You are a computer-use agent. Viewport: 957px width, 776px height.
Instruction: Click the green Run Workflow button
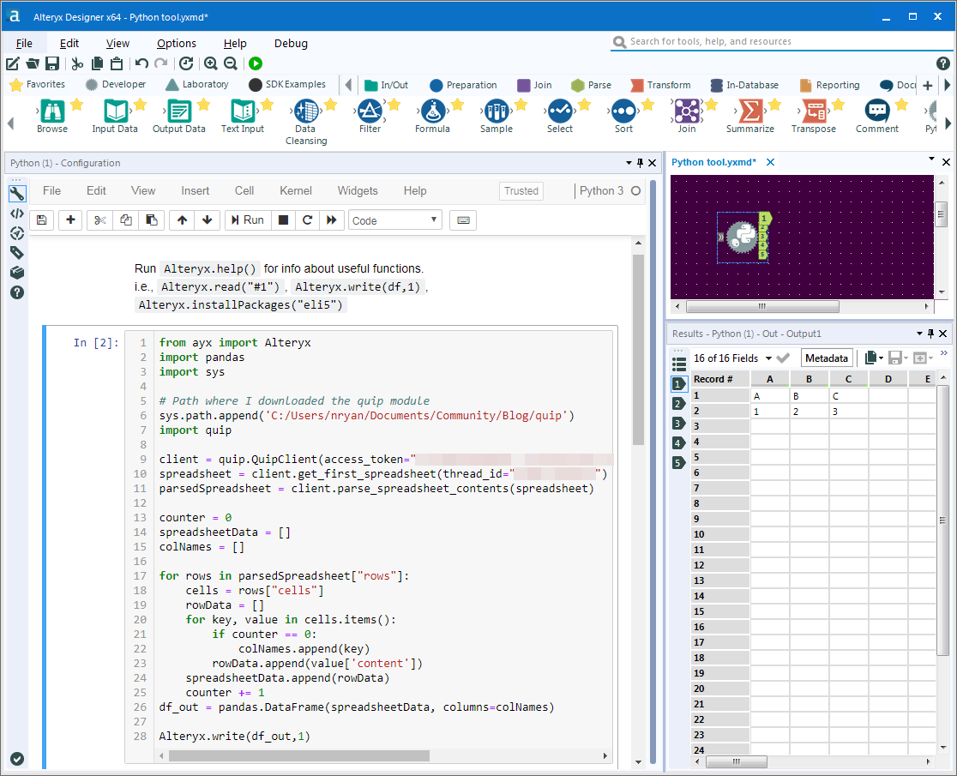click(256, 63)
